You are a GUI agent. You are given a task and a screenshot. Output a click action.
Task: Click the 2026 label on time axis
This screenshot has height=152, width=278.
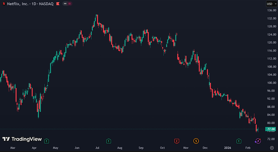228,148
